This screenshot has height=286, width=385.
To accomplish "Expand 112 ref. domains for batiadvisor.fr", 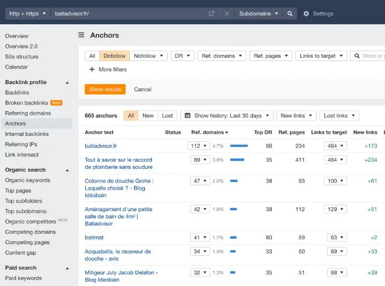I will (199, 146).
